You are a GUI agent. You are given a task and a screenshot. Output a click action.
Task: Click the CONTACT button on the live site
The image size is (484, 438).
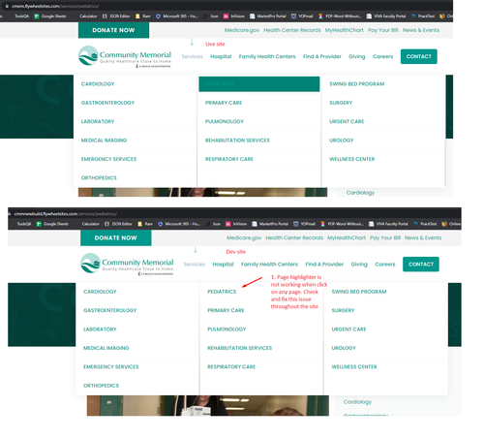[x=419, y=56]
